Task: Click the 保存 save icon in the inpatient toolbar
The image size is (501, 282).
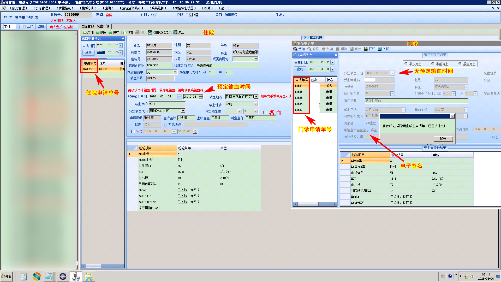Action: pos(110,32)
